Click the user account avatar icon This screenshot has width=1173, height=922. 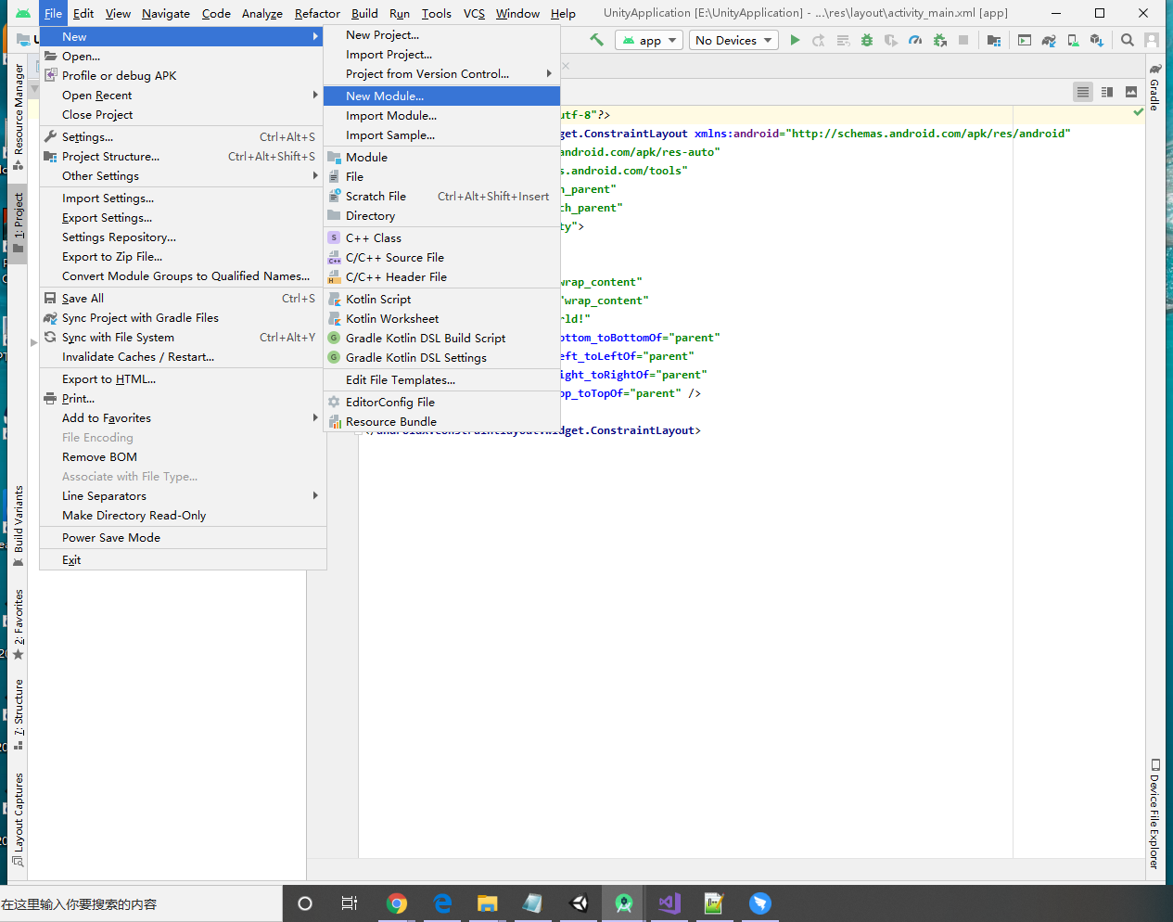click(x=1152, y=40)
